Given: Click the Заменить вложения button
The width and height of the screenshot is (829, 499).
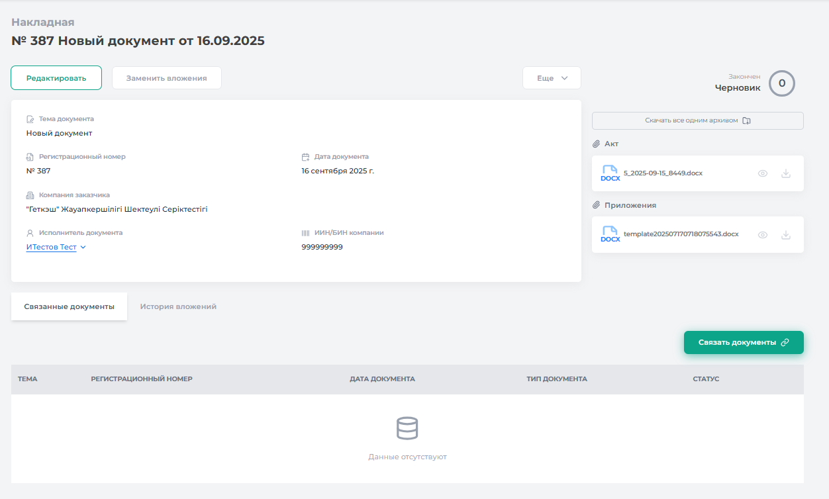Looking at the screenshot, I should [166, 78].
